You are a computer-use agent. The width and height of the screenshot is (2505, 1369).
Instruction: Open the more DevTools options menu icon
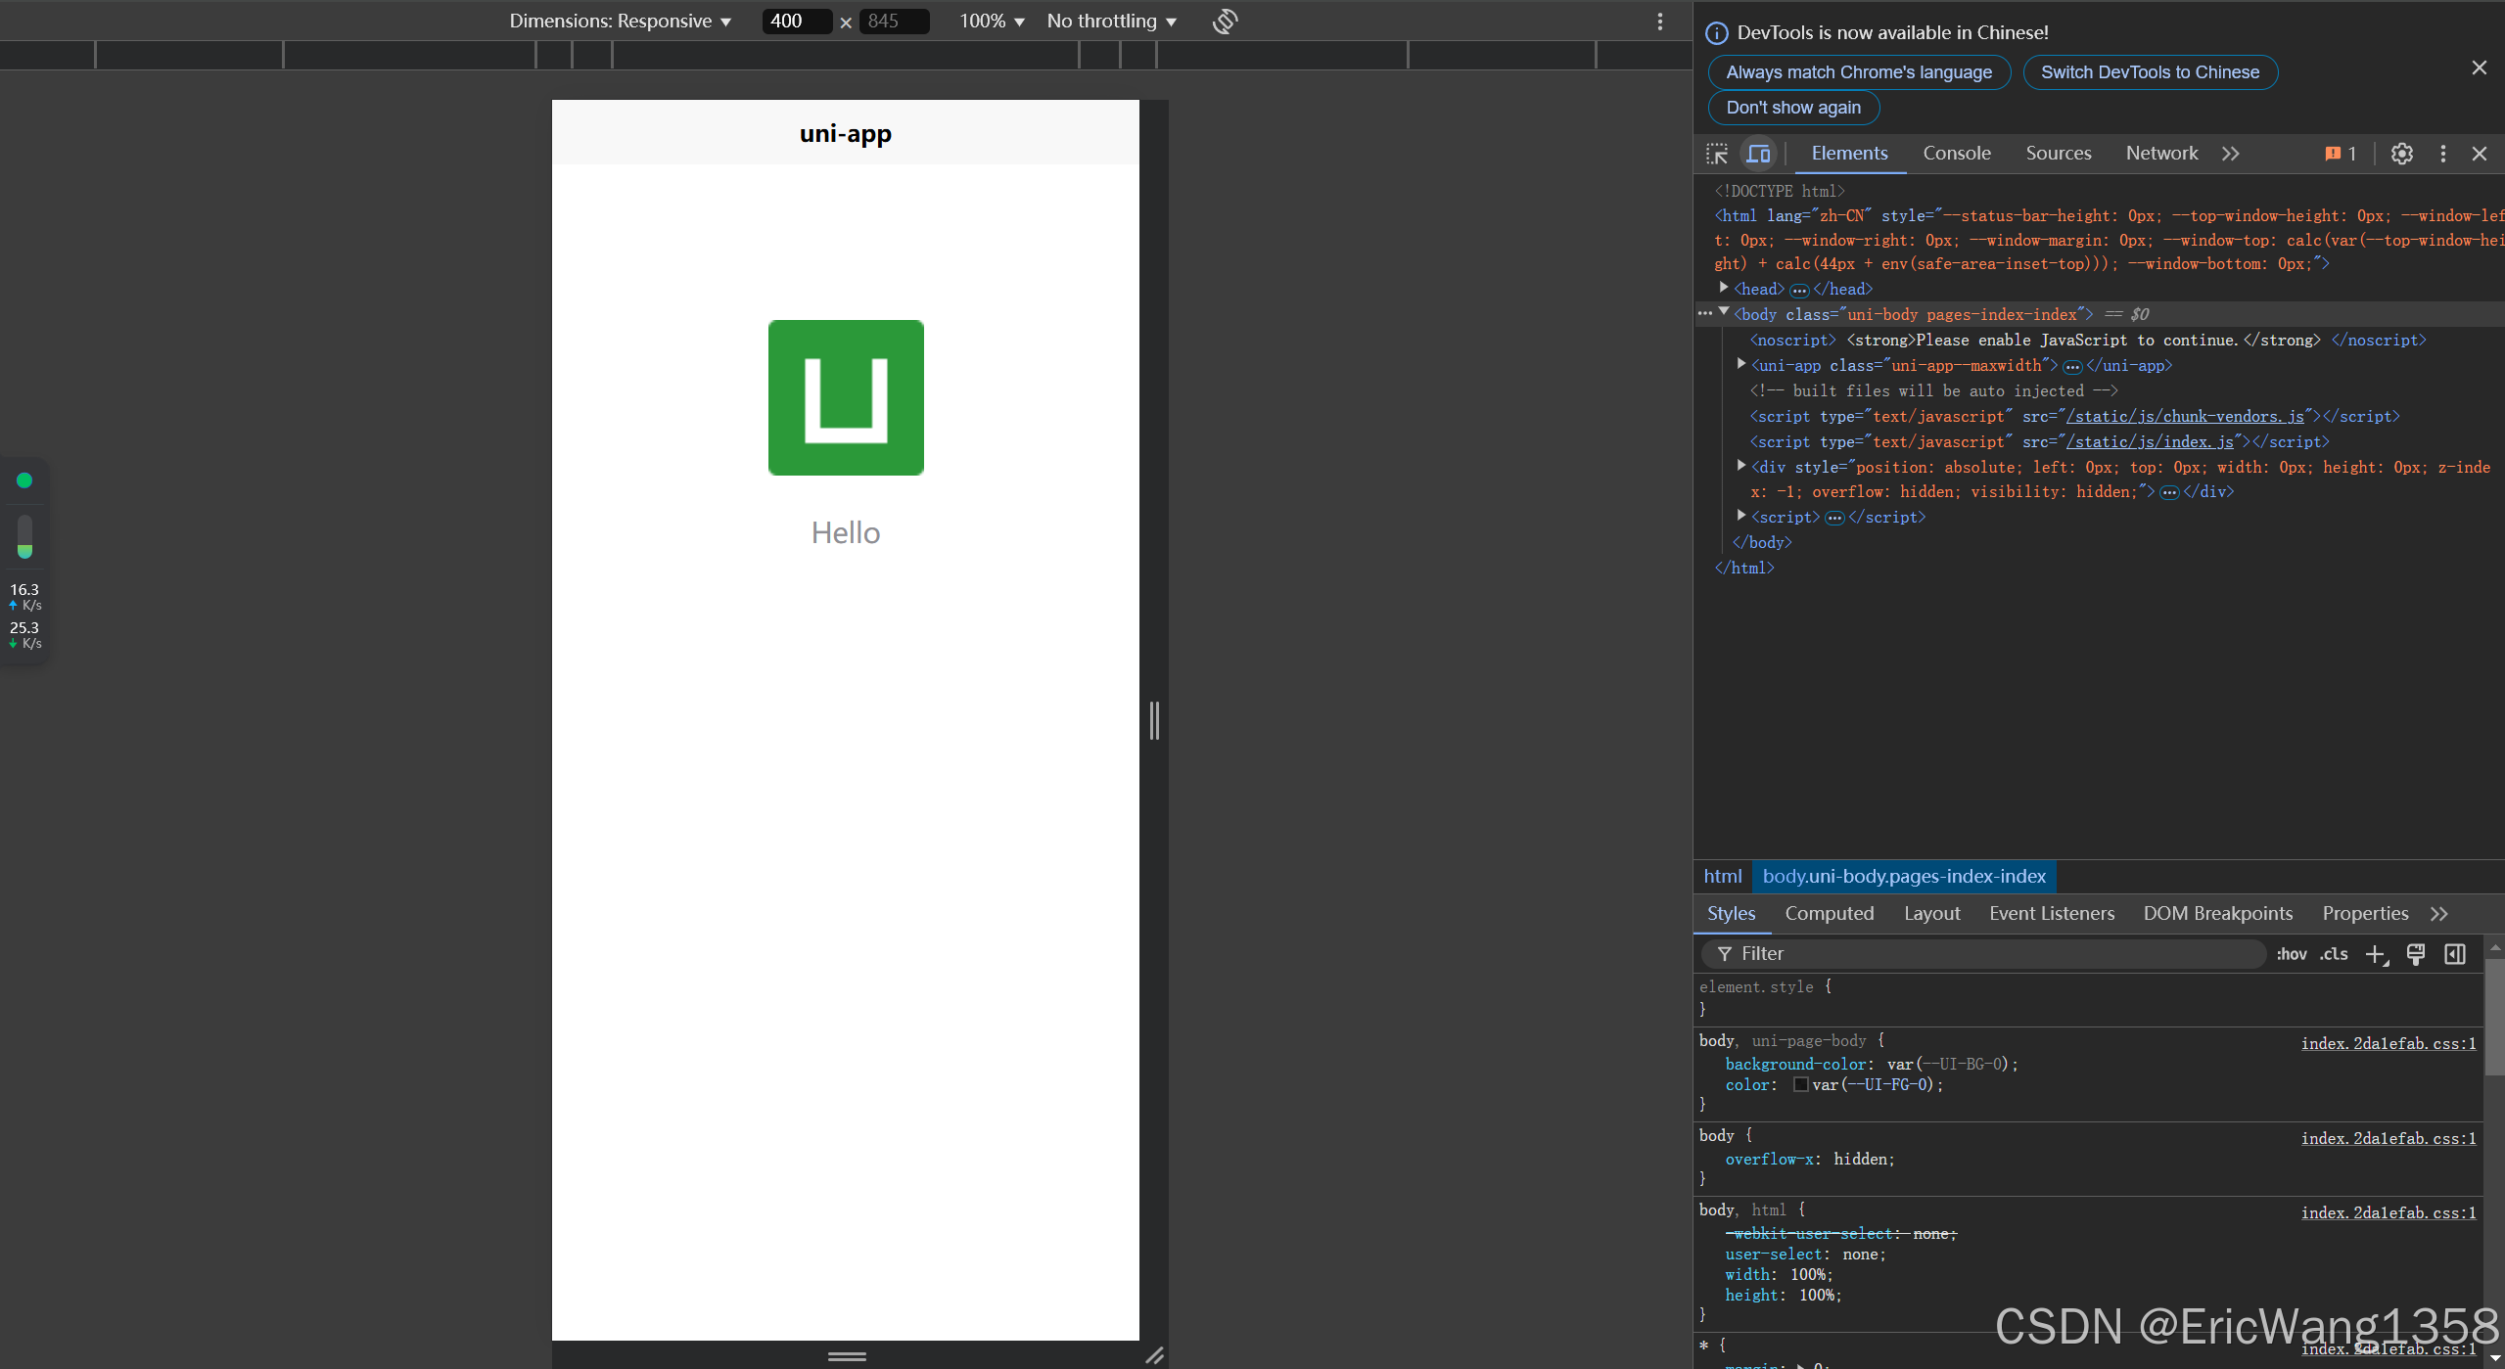point(2441,154)
